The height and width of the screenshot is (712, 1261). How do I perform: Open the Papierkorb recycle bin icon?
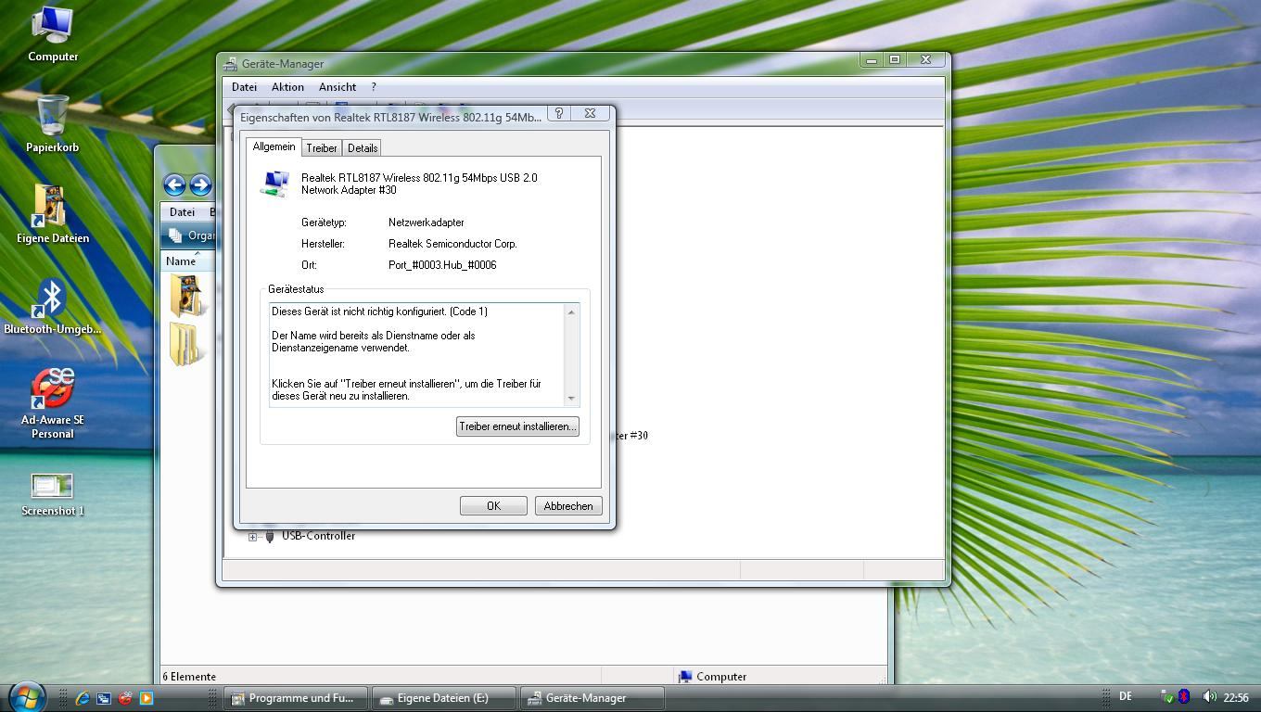coord(52,123)
